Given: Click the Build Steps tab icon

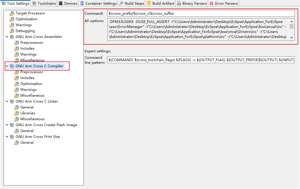Looking at the screenshot, I should (121, 3).
